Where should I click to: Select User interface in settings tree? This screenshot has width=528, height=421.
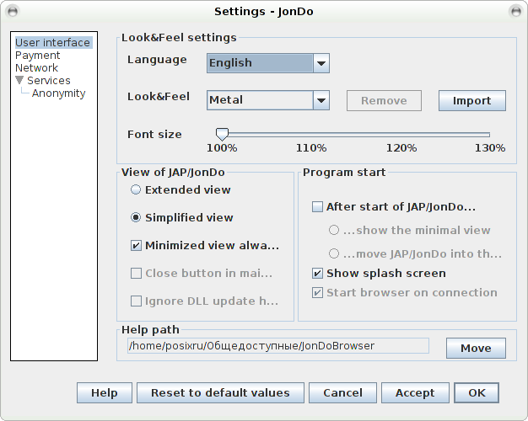[x=53, y=43]
